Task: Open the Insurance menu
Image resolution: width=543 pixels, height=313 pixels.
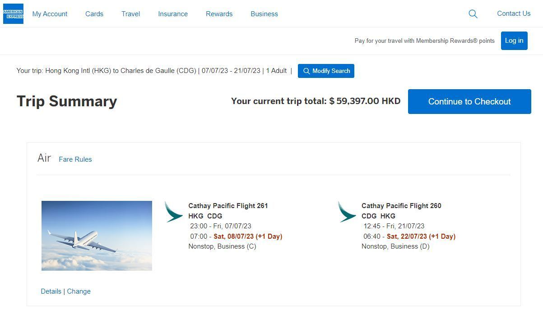Action: click(172, 14)
